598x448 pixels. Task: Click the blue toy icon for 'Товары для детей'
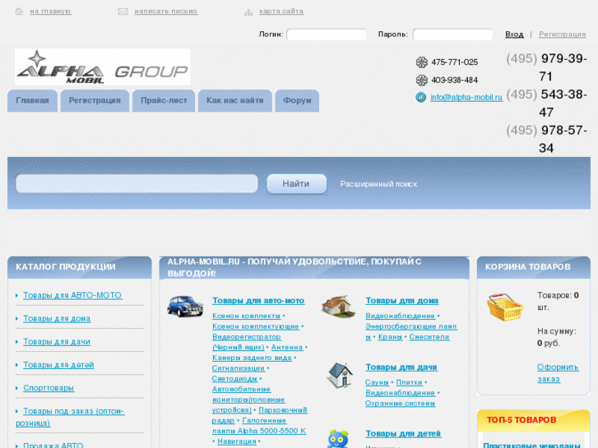338,438
